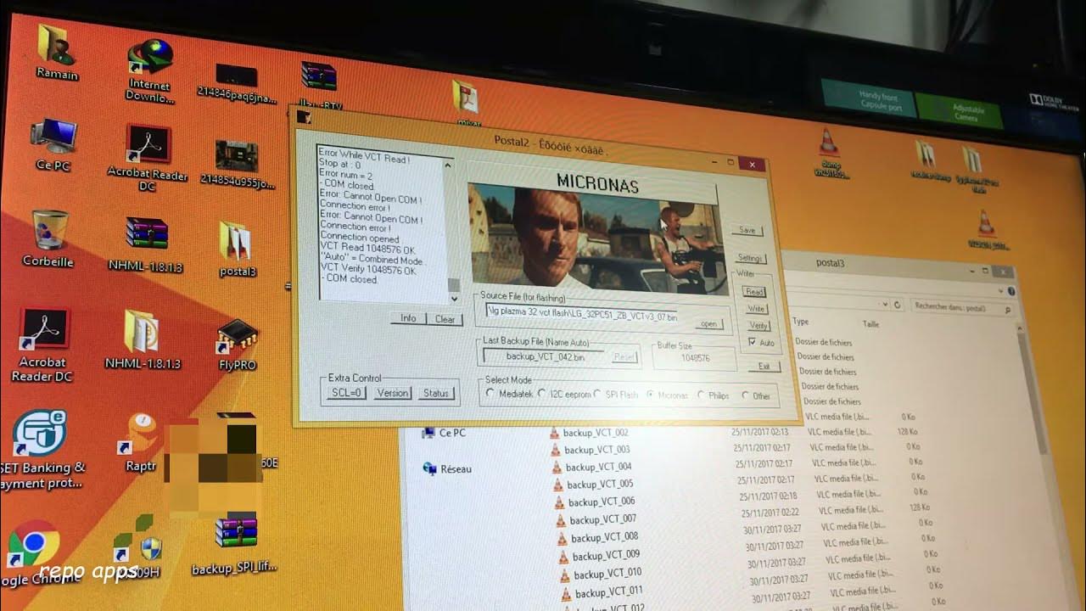The height and width of the screenshot is (611, 1086).
Task: Select the backup_VCT_008 VLC file icon
Action: (x=562, y=537)
